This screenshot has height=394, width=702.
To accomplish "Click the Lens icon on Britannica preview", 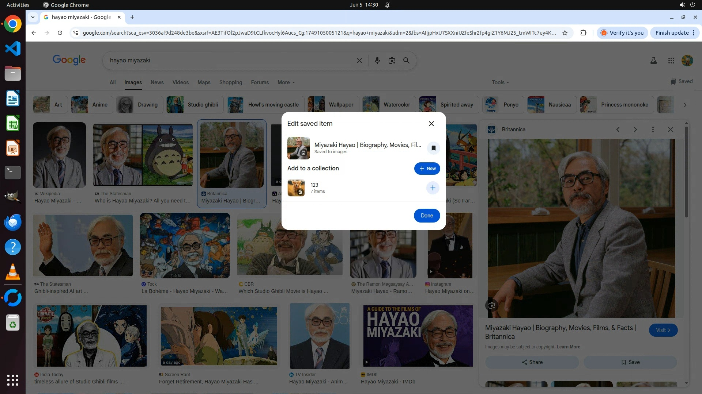I will (492, 306).
